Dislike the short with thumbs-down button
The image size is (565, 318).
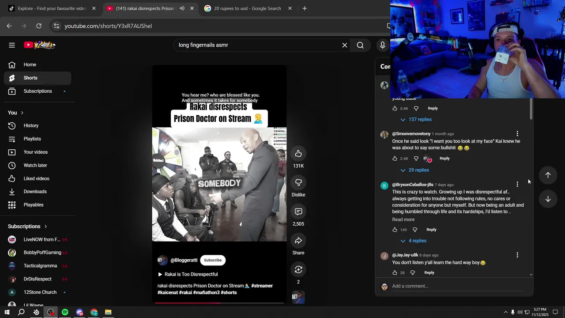[298, 182]
